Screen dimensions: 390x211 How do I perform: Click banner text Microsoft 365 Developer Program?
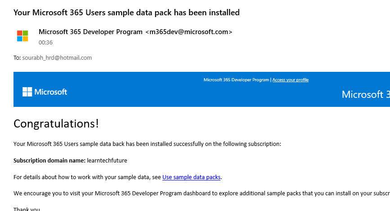tap(236, 80)
